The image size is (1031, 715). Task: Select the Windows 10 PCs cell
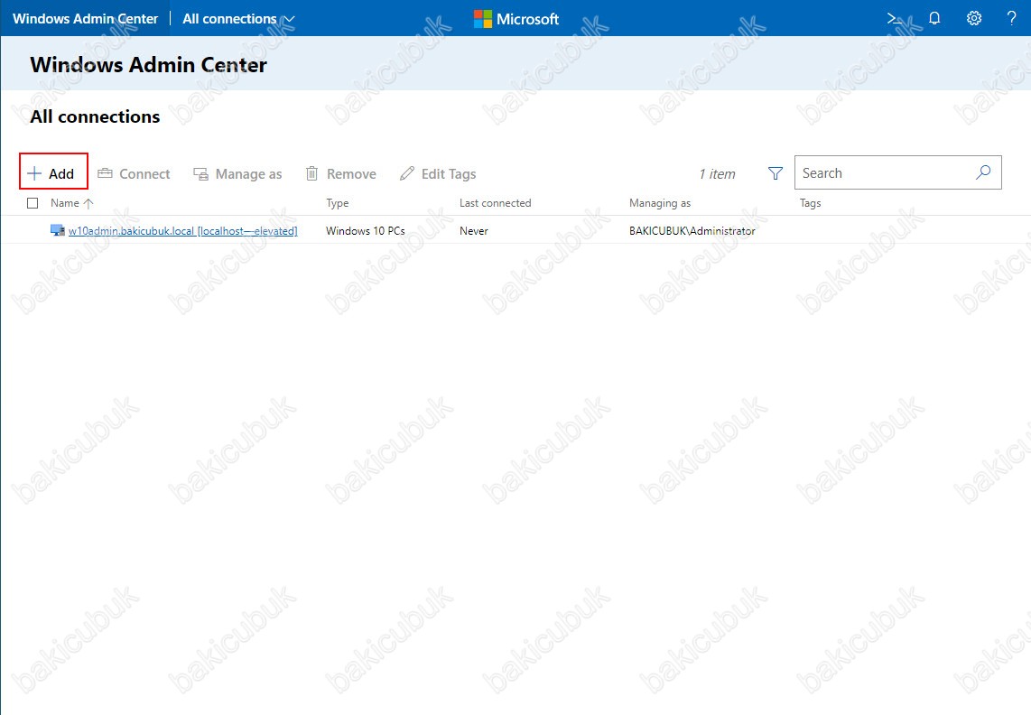[365, 231]
